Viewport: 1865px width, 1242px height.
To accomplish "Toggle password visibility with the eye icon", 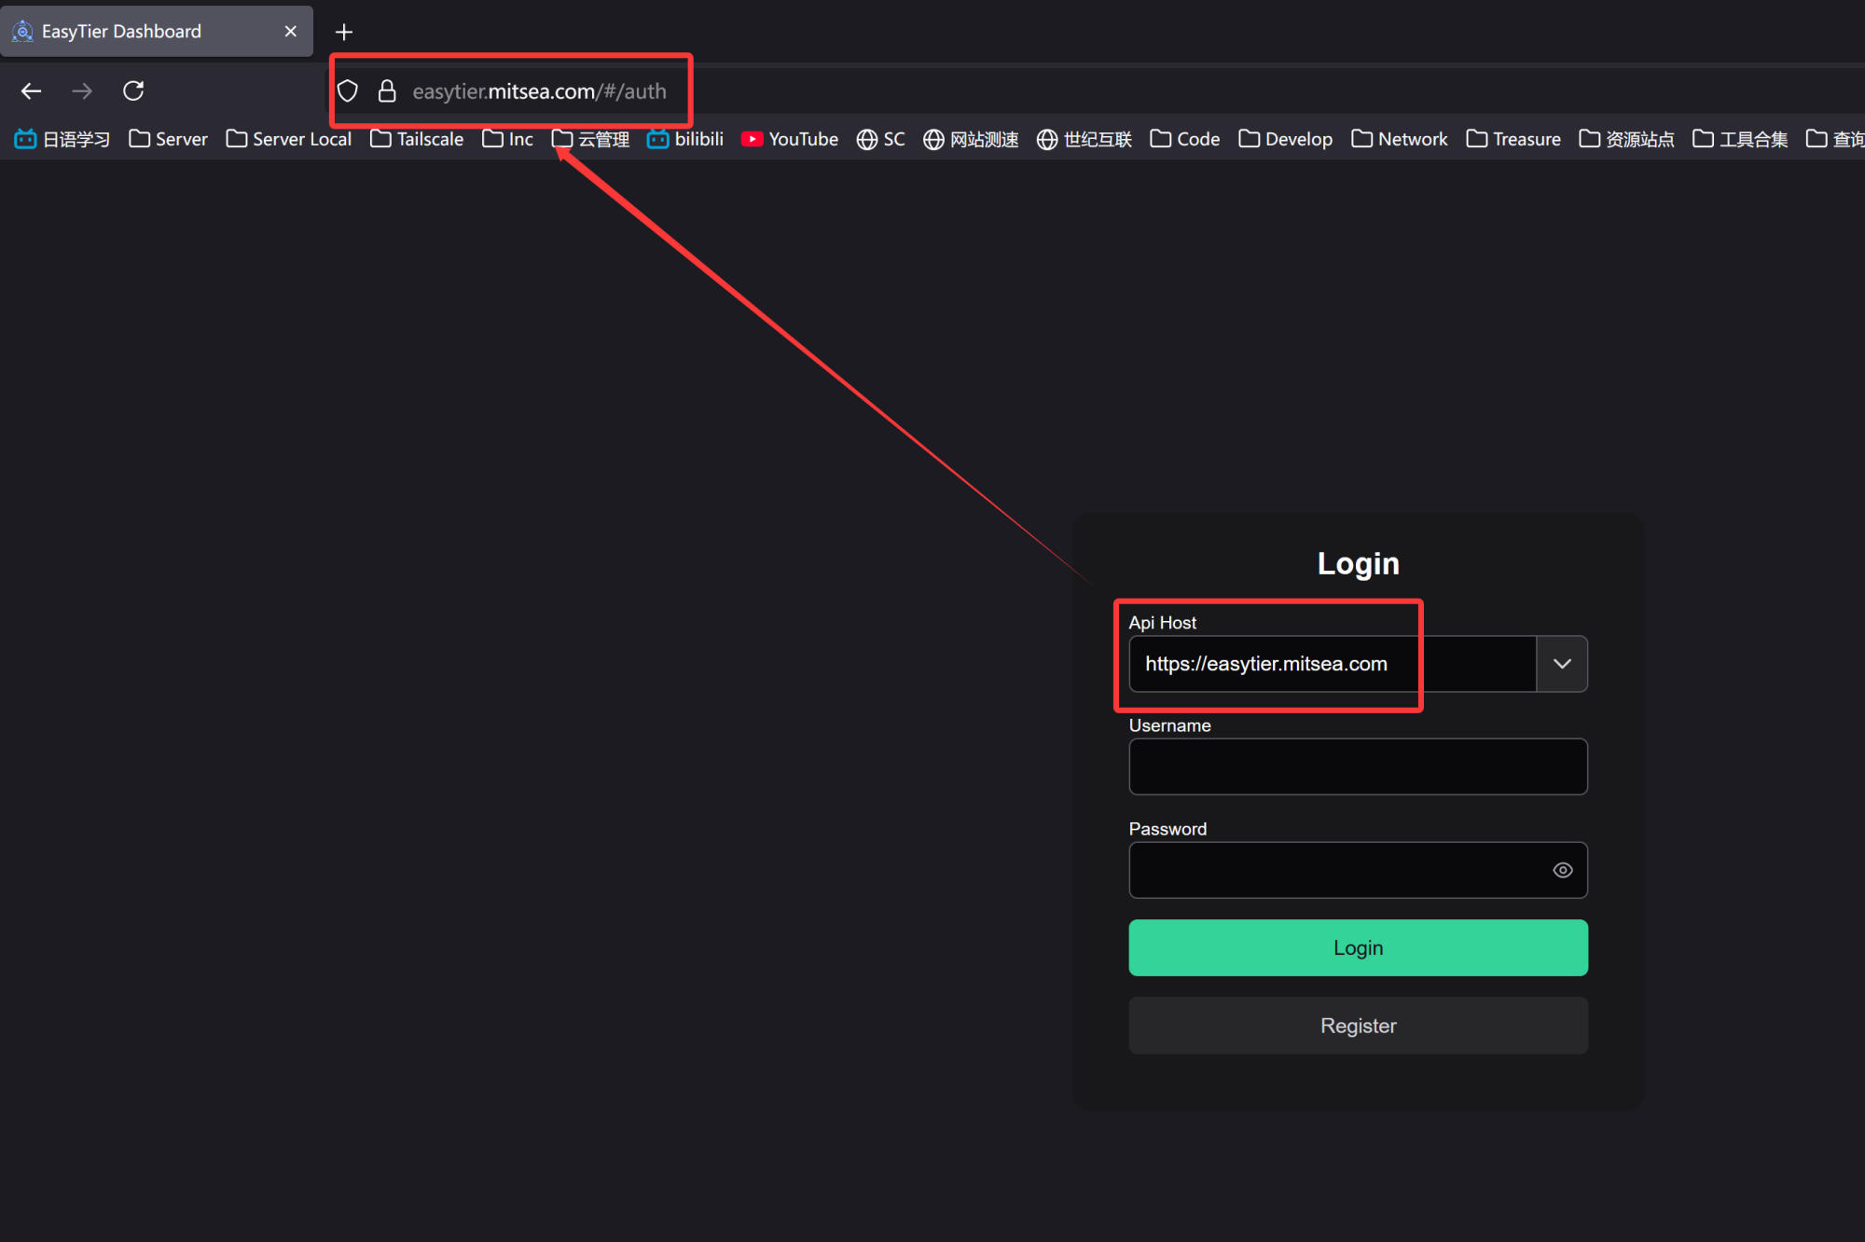I will (1562, 869).
